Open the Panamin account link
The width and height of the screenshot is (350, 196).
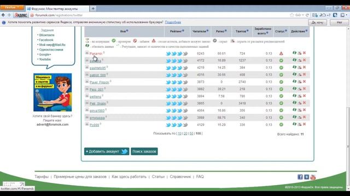[x=96, y=53]
